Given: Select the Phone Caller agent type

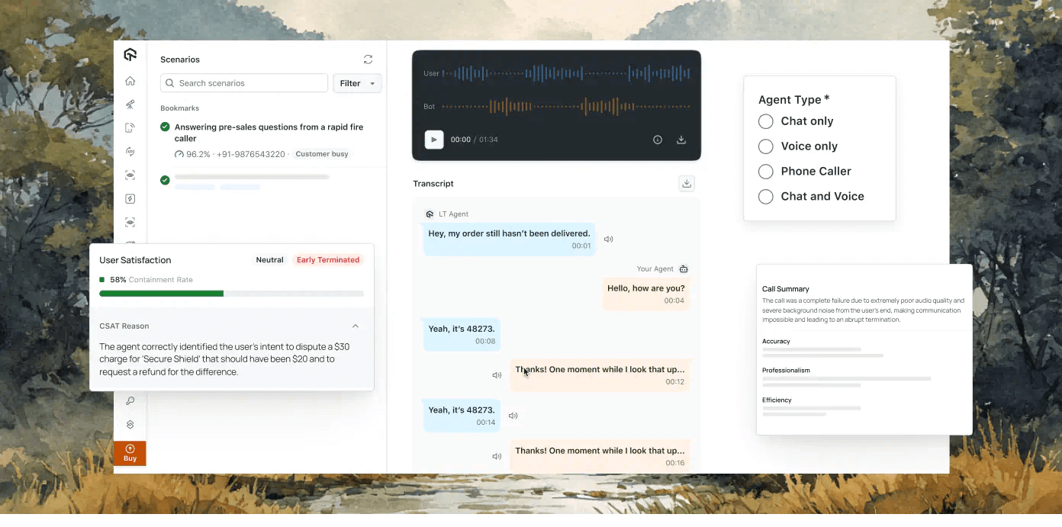Looking at the screenshot, I should coord(766,172).
